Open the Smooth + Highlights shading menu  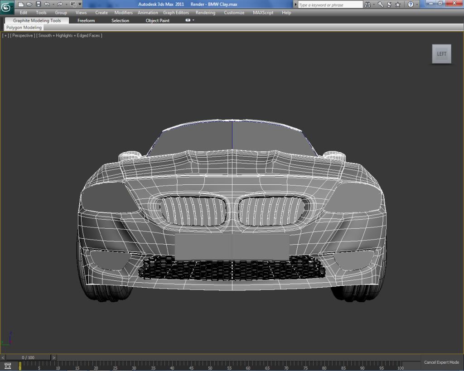69,35
